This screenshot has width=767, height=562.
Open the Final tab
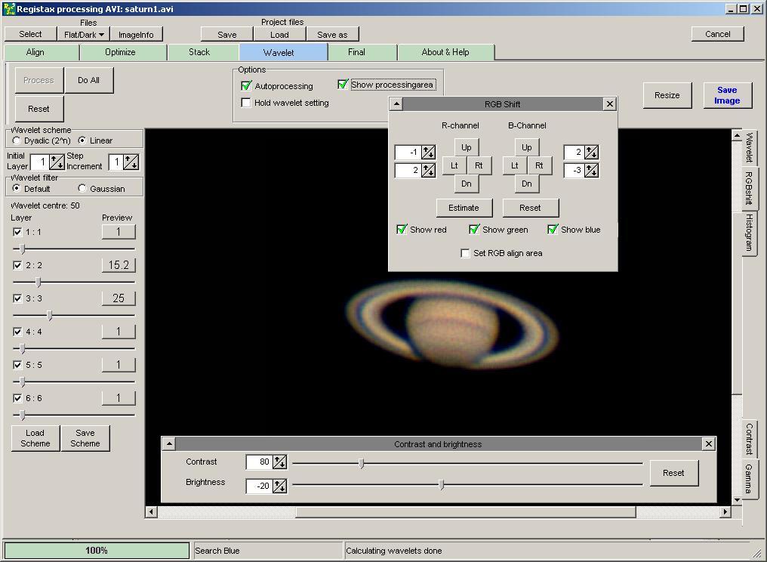point(356,52)
